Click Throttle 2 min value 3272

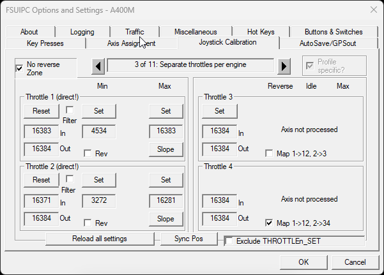(x=99, y=200)
